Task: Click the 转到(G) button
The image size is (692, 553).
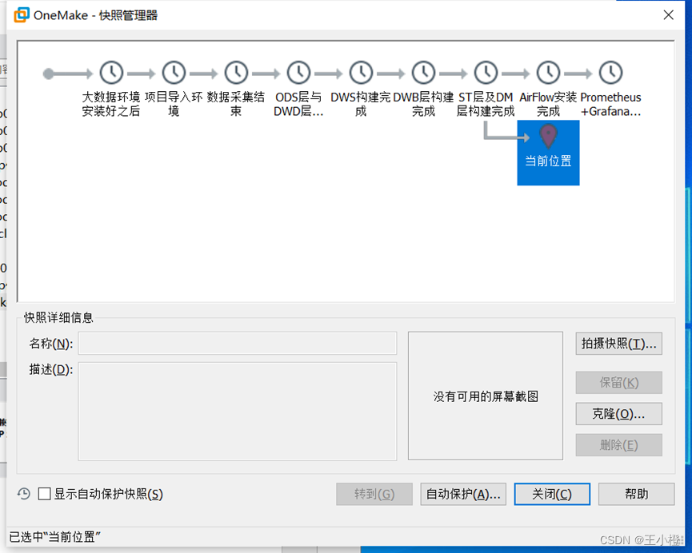Action: [374, 494]
